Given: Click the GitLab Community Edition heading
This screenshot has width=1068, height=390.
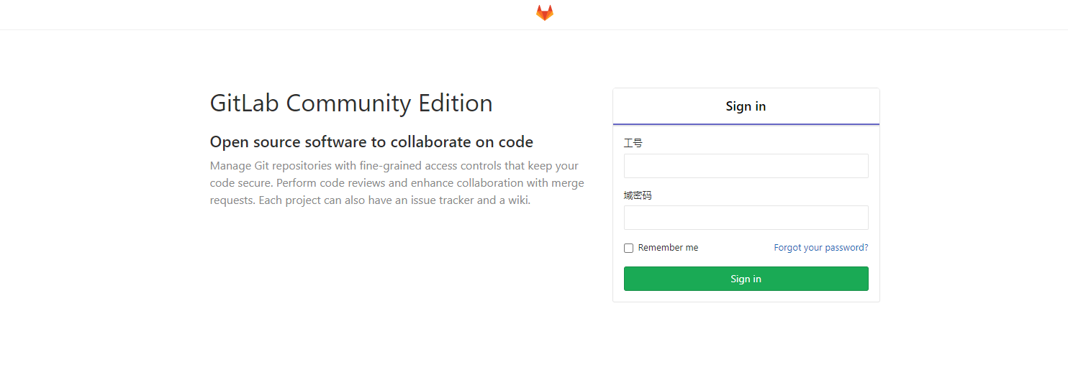Looking at the screenshot, I should 351,103.
